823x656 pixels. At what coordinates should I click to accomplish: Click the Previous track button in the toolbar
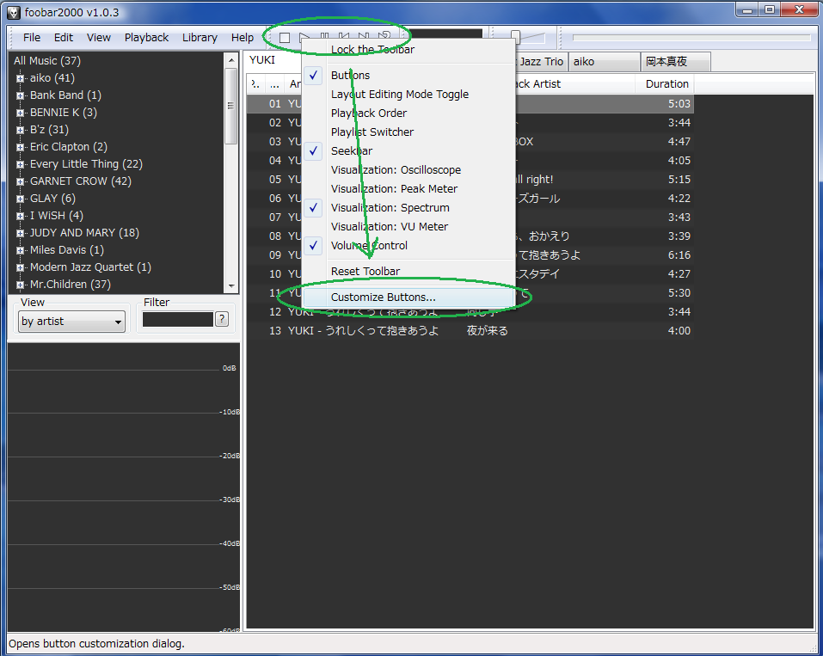[x=344, y=37]
